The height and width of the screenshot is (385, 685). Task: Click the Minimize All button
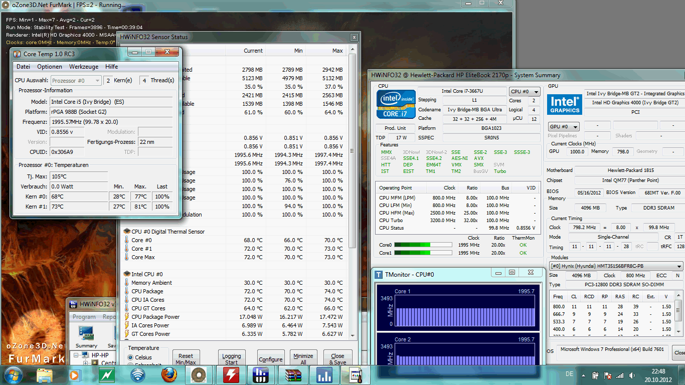[303, 358]
